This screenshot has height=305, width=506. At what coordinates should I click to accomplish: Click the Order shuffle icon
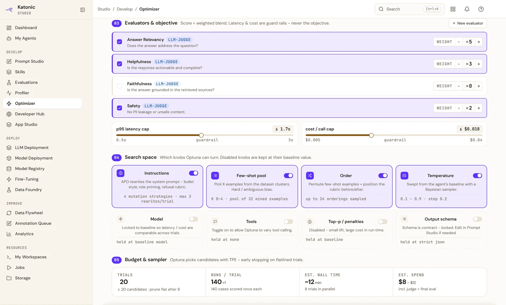(310, 176)
